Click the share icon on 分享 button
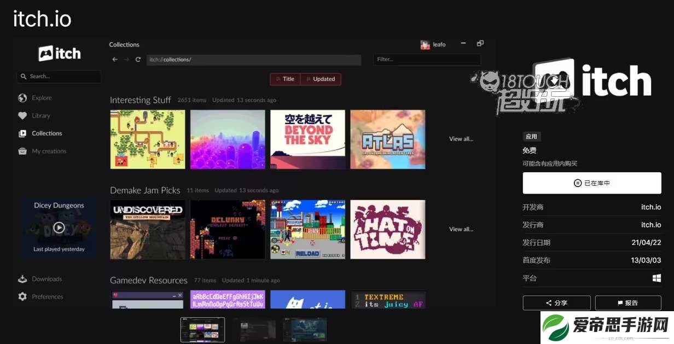 point(549,303)
